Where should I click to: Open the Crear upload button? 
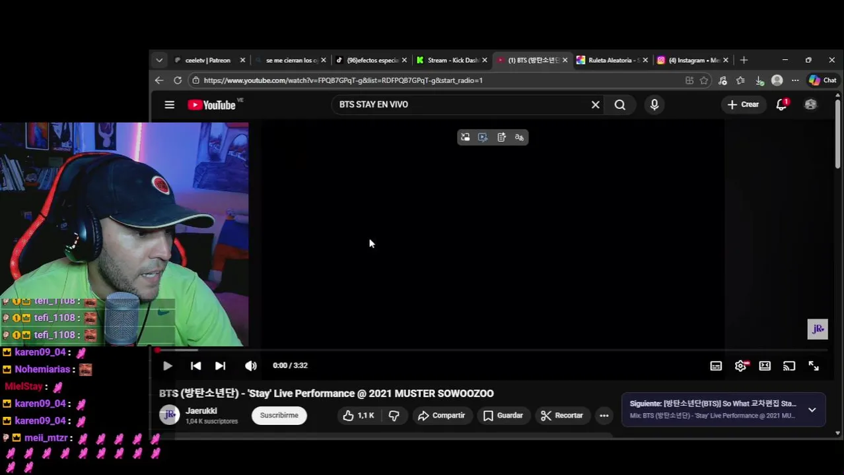[743, 104]
